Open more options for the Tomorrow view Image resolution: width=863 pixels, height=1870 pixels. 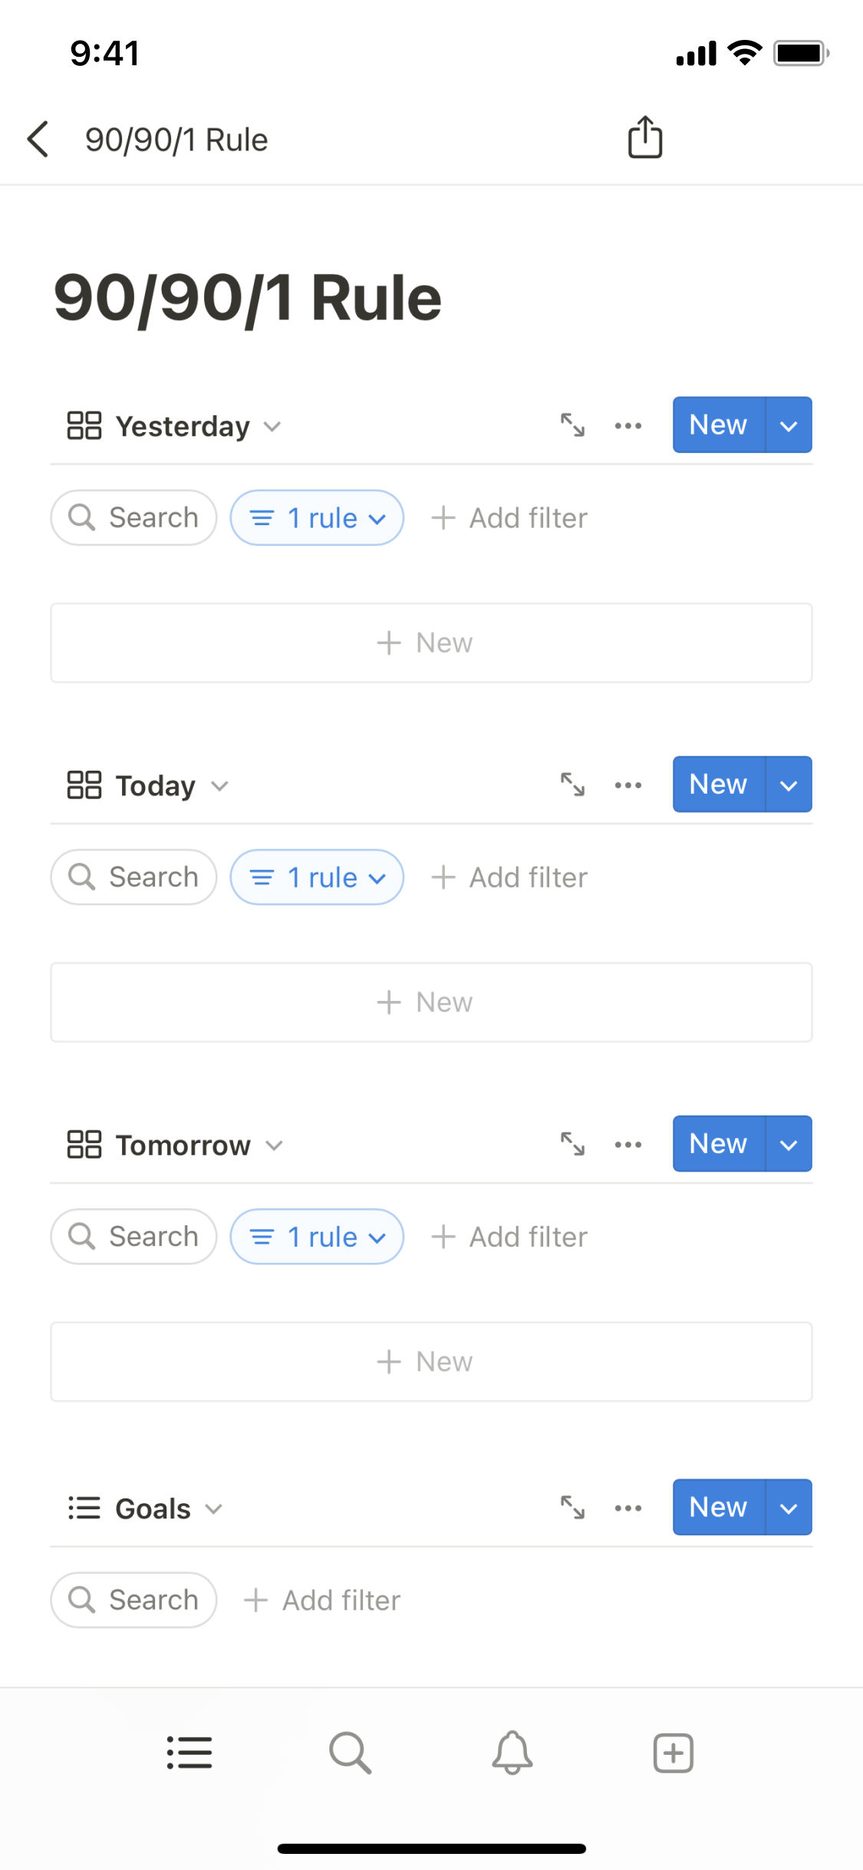pos(628,1145)
